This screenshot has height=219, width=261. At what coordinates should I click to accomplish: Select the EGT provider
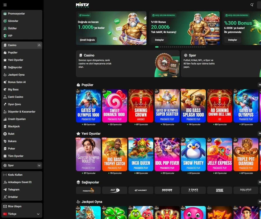115,190
